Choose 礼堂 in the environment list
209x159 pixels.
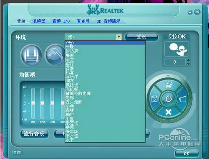[x=105, y=72]
